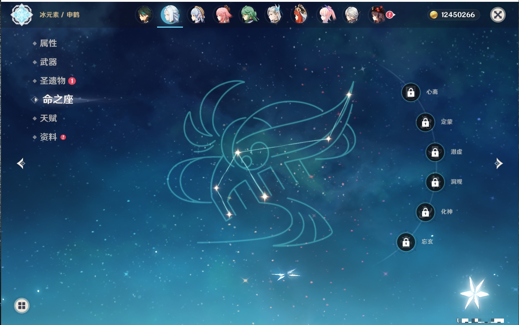Close the character screen
Image resolution: width=519 pixels, height=325 pixels.
(498, 15)
